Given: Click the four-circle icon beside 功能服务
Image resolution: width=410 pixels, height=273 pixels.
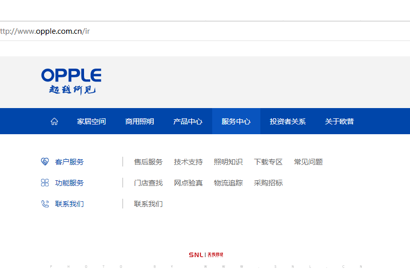Looking at the screenshot, I should click(45, 183).
